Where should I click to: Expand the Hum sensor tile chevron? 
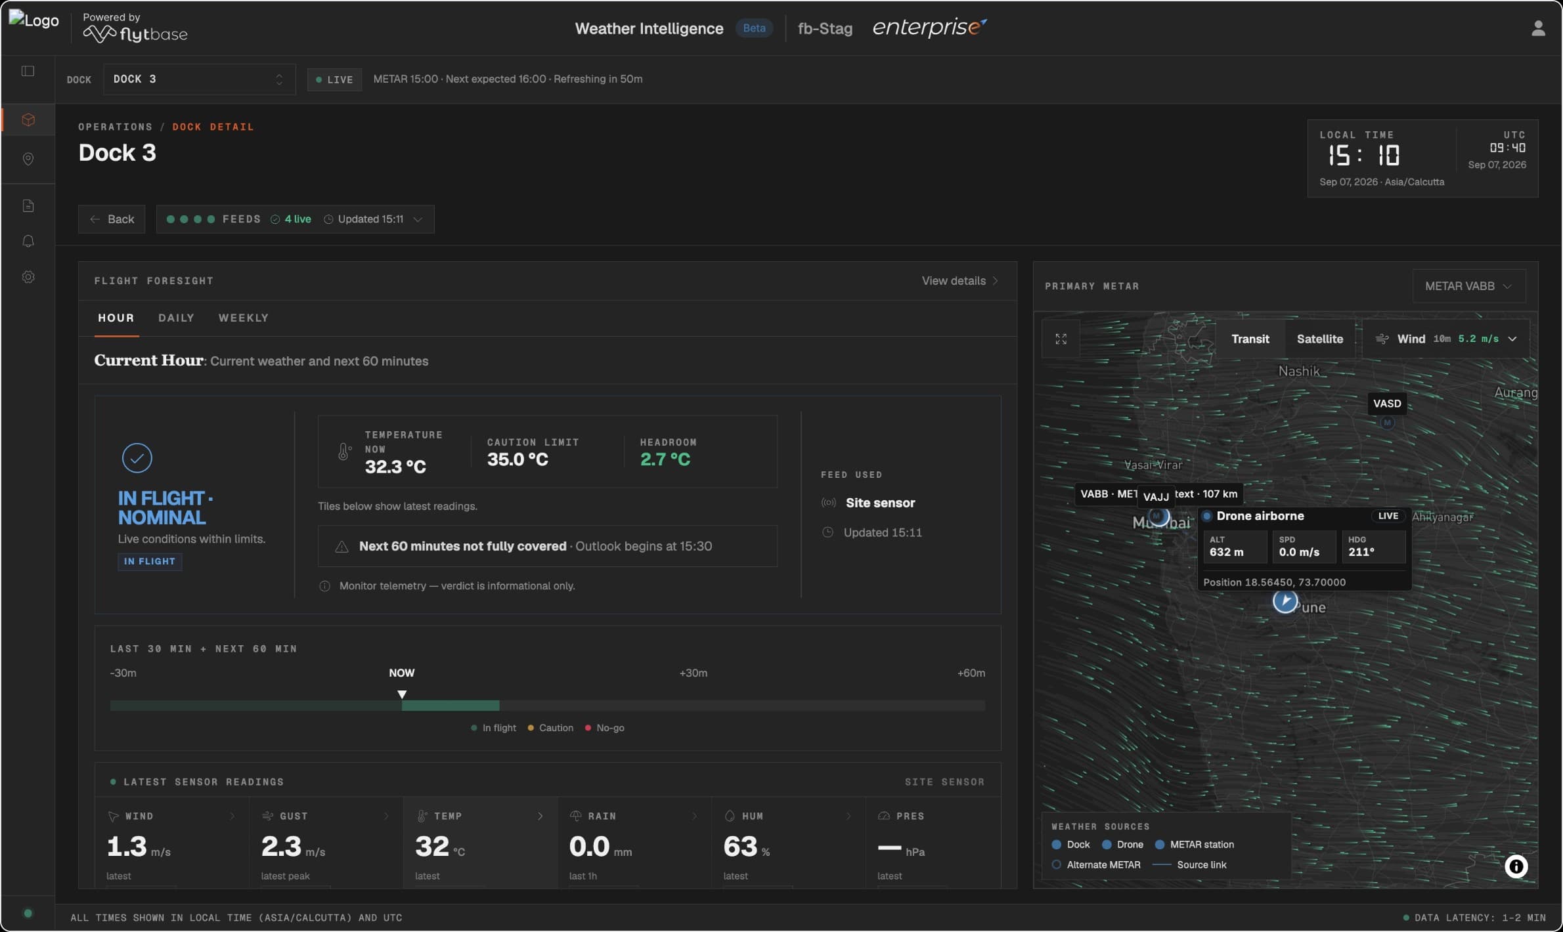click(848, 816)
